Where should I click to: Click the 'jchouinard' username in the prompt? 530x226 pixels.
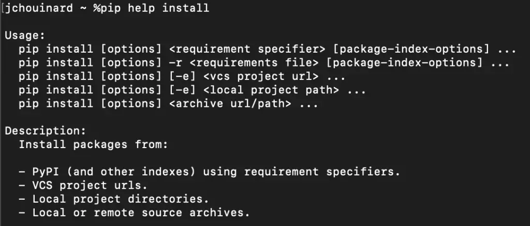[x=39, y=8]
